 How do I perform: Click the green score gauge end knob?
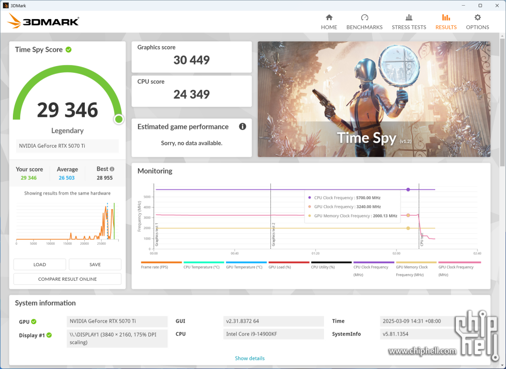pyautogui.click(x=119, y=119)
